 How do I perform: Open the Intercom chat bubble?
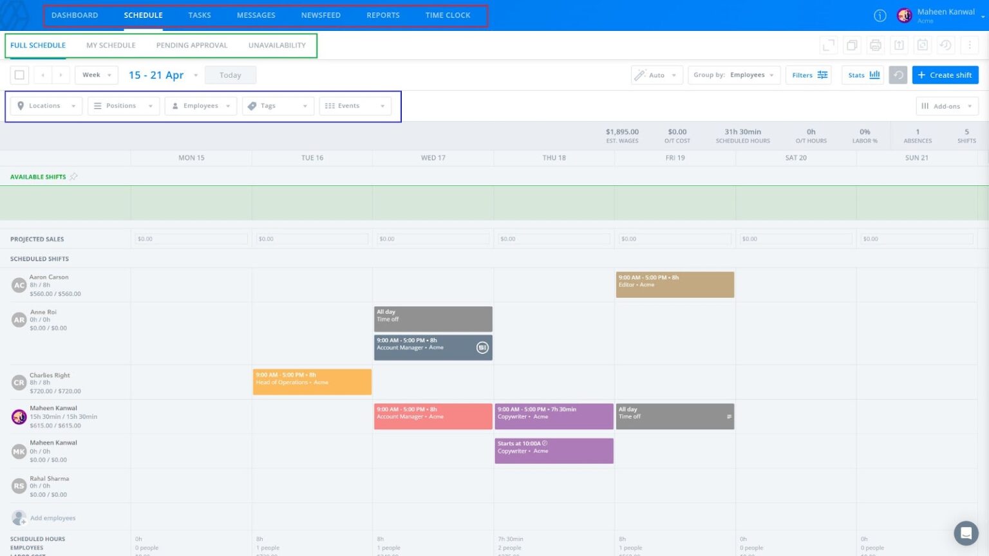[x=966, y=533]
